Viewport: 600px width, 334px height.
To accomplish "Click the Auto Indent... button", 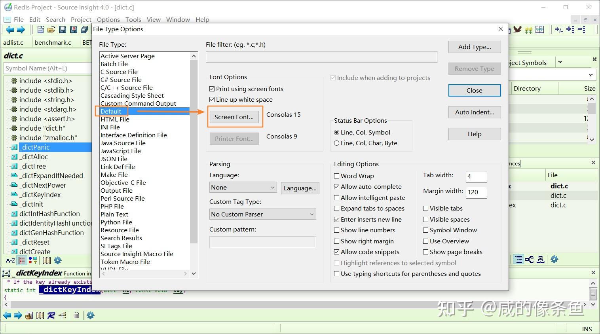I will click(475, 112).
